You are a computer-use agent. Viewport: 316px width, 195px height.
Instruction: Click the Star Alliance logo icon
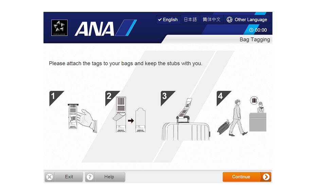tap(59, 28)
